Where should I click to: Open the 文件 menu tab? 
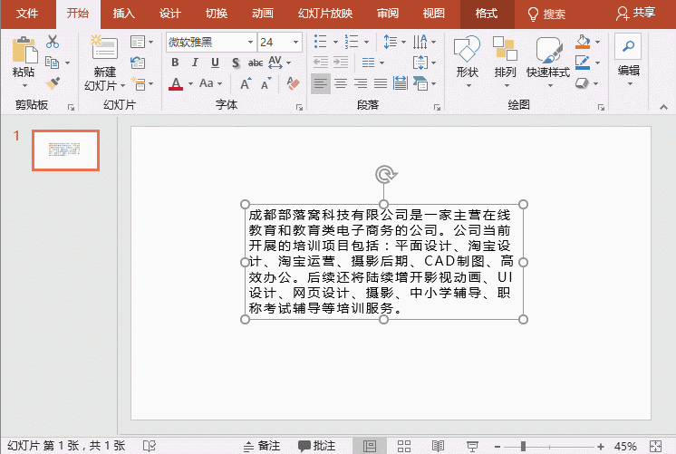pos(27,14)
